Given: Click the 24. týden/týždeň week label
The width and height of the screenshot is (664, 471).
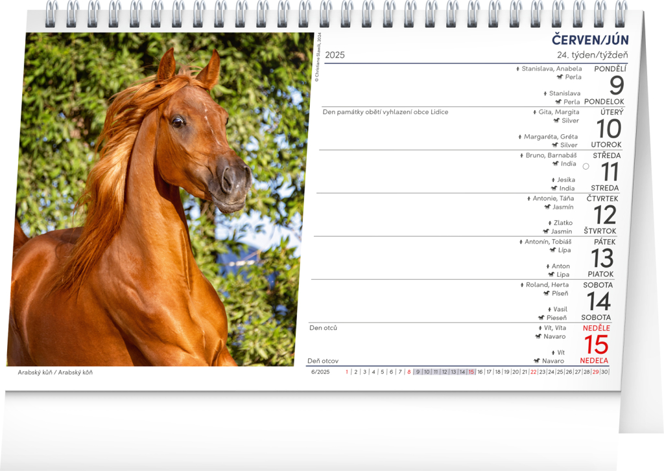Looking at the screenshot, I should (591, 55).
